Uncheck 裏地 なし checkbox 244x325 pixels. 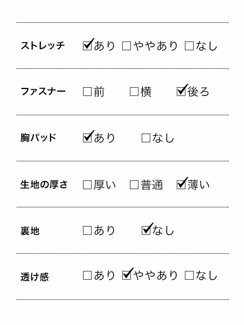[146, 231]
